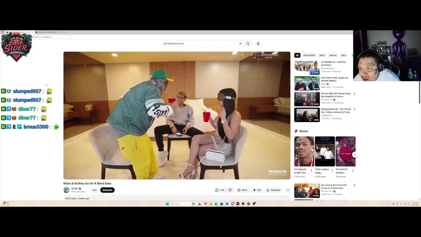Show more filter chips with right arrow
This screenshot has height=237, width=421.
[x=352, y=55]
